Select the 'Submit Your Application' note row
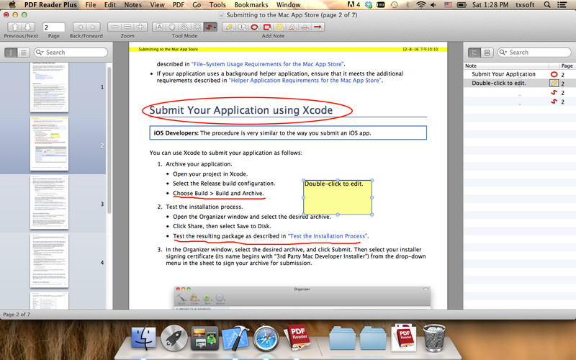This screenshot has height=360, width=576. 519,74
